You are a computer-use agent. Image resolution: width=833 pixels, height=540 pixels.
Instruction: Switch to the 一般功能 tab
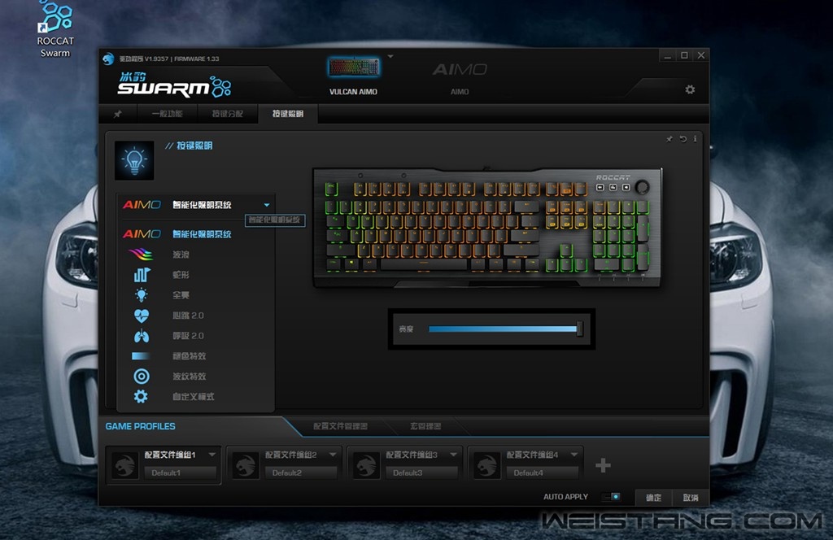click(167, 114)
